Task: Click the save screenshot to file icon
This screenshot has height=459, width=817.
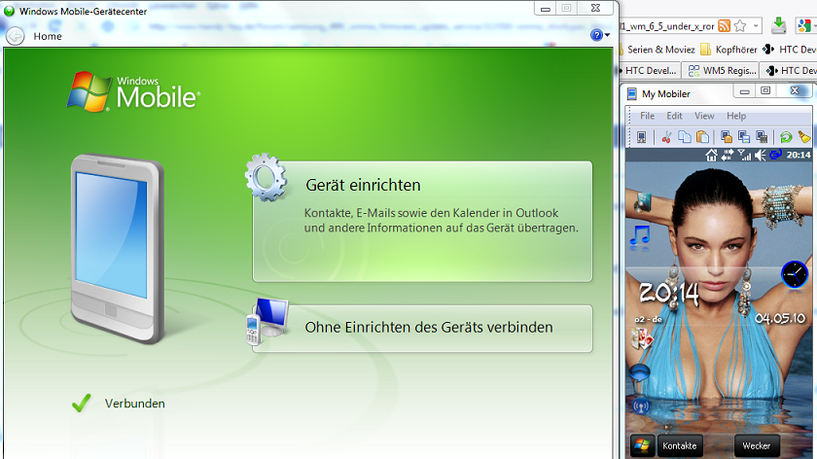Action: tap(744, 137)
